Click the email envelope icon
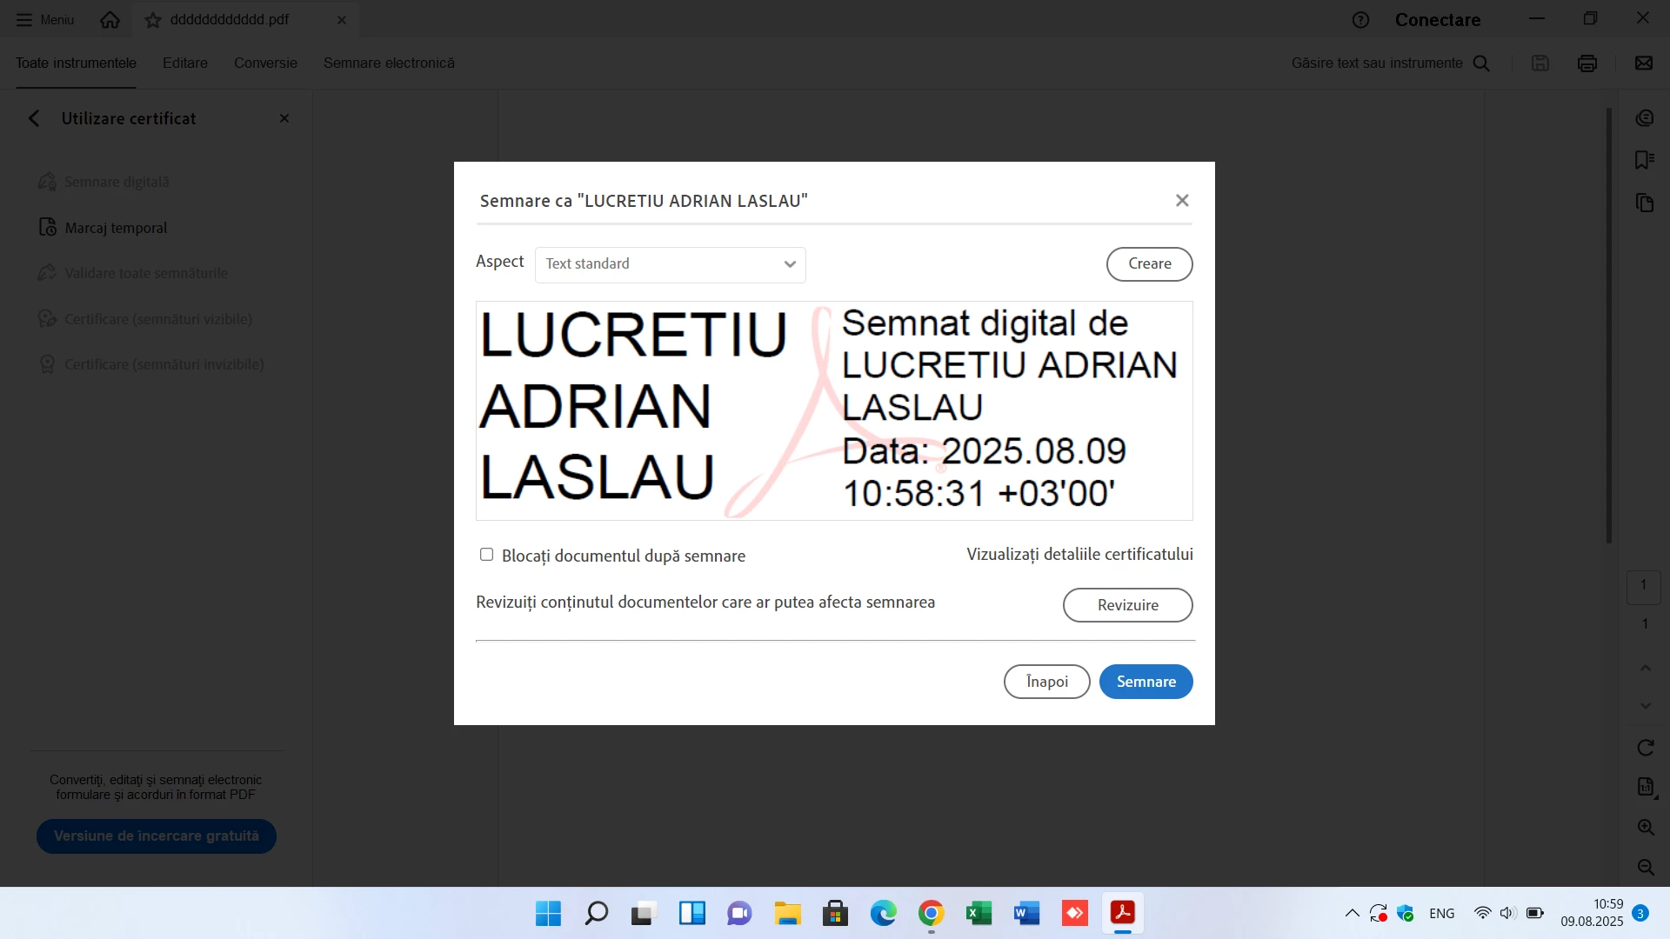Screen dimensions: 1670x939 click(1643, 63)
